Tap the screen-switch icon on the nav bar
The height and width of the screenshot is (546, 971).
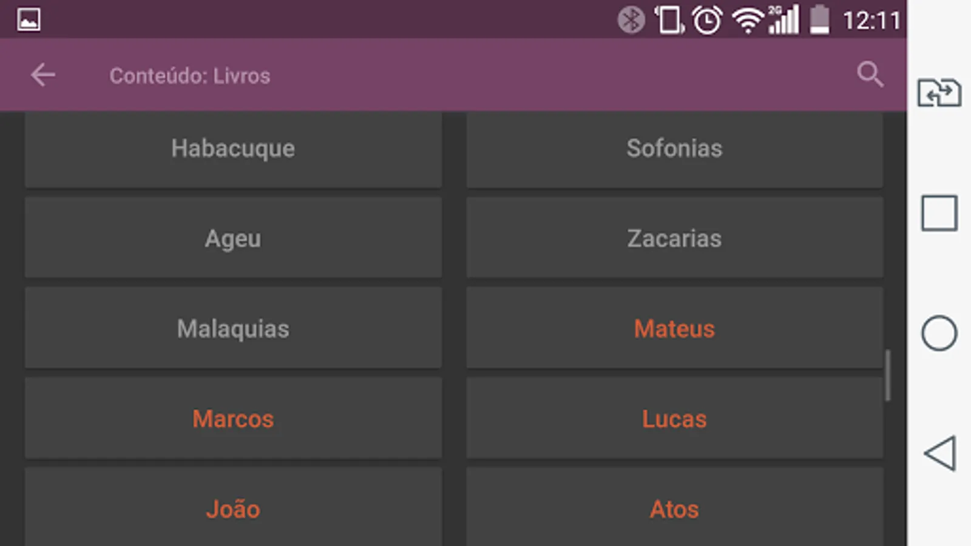coord(939,93)
